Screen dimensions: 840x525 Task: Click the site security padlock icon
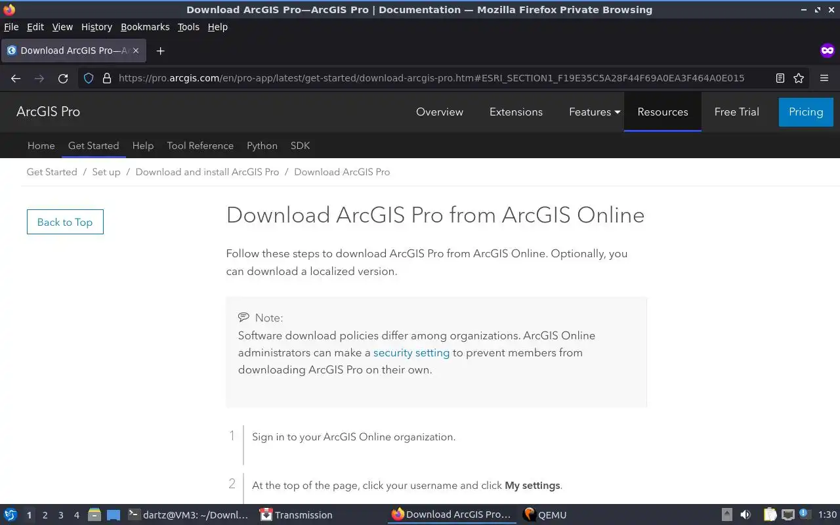pyautogui.click(x=107, y=78)
